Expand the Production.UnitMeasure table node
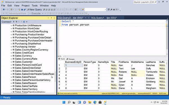 pos(11,25)
